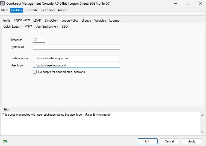
Task: Click the Help text about user-logon script
Action: pyautogui.click(x=56, y=115)
